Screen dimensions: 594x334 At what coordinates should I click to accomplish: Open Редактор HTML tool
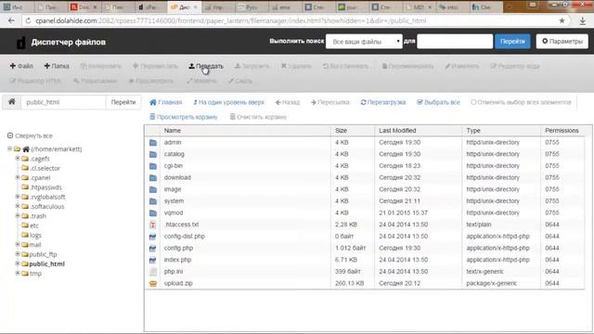click(35, 81)
